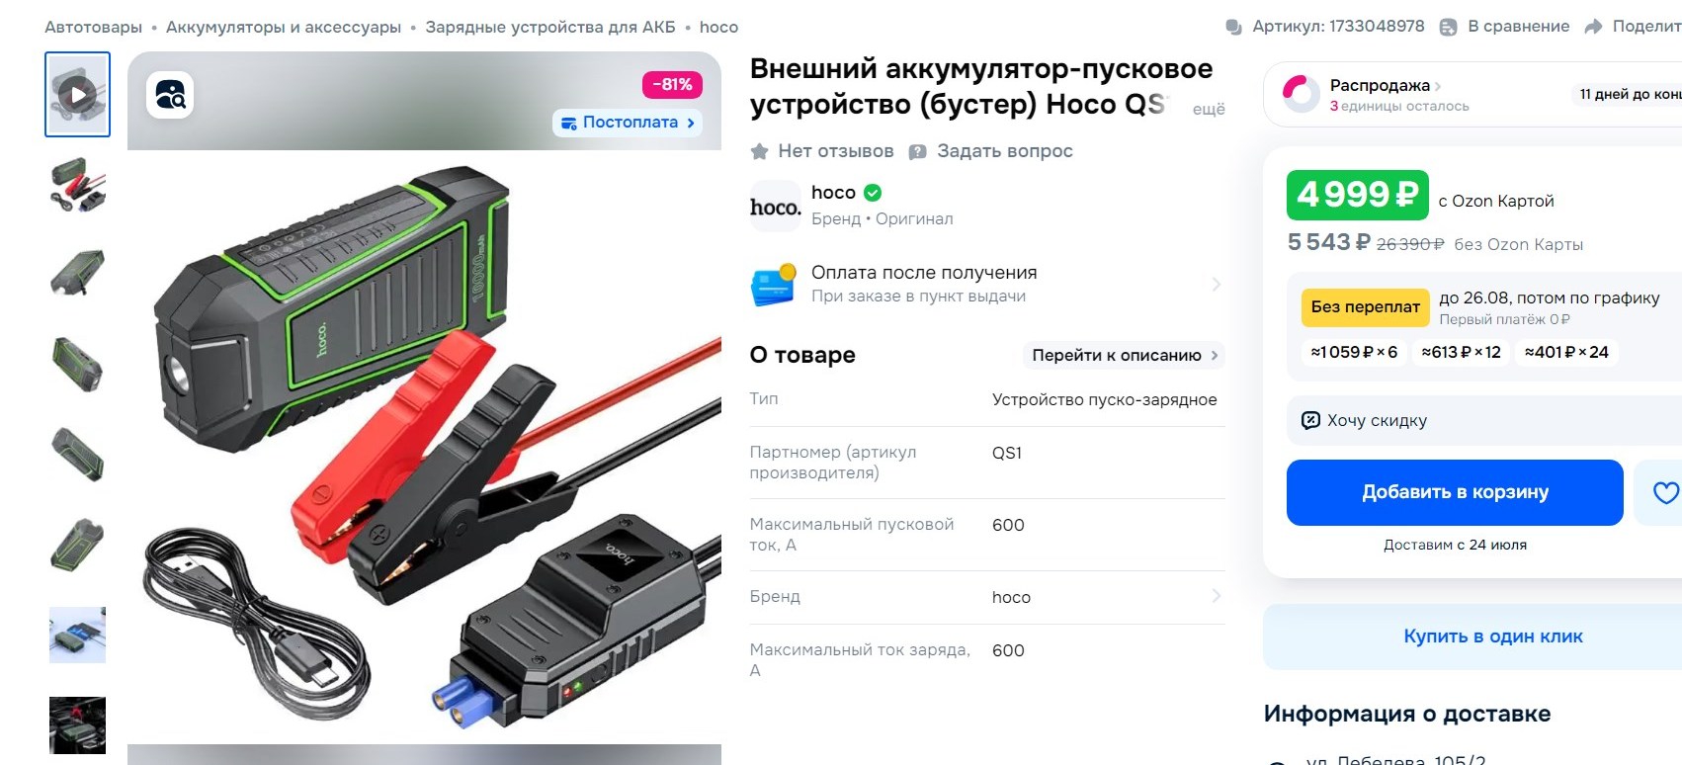The image size is (1682, 765).
Task: Click the visual search icon on product image
Action: point(170,95)
